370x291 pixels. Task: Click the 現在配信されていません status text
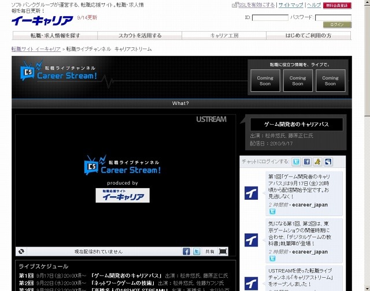(99, 252)
